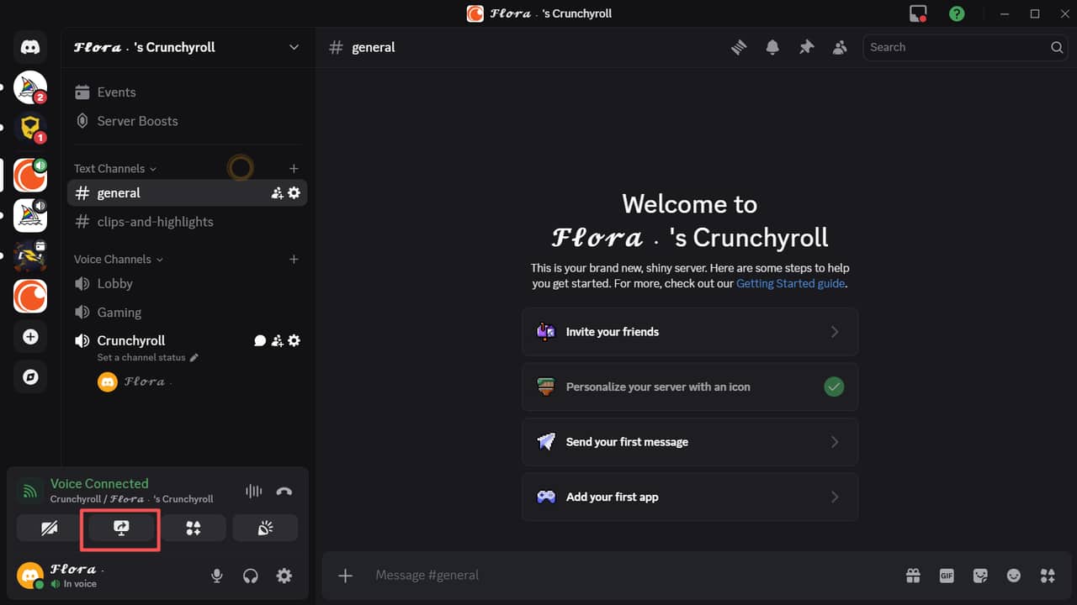This screenshot has height=605, width=1077.
Task: Open the pinned messages panel
Action: [806, 48]
